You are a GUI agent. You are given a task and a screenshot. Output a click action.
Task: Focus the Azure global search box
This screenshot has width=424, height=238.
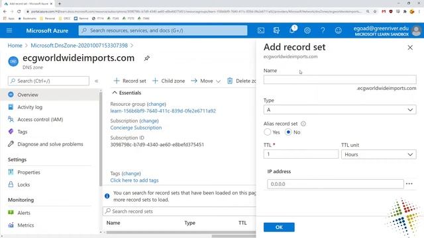point(163,30)
